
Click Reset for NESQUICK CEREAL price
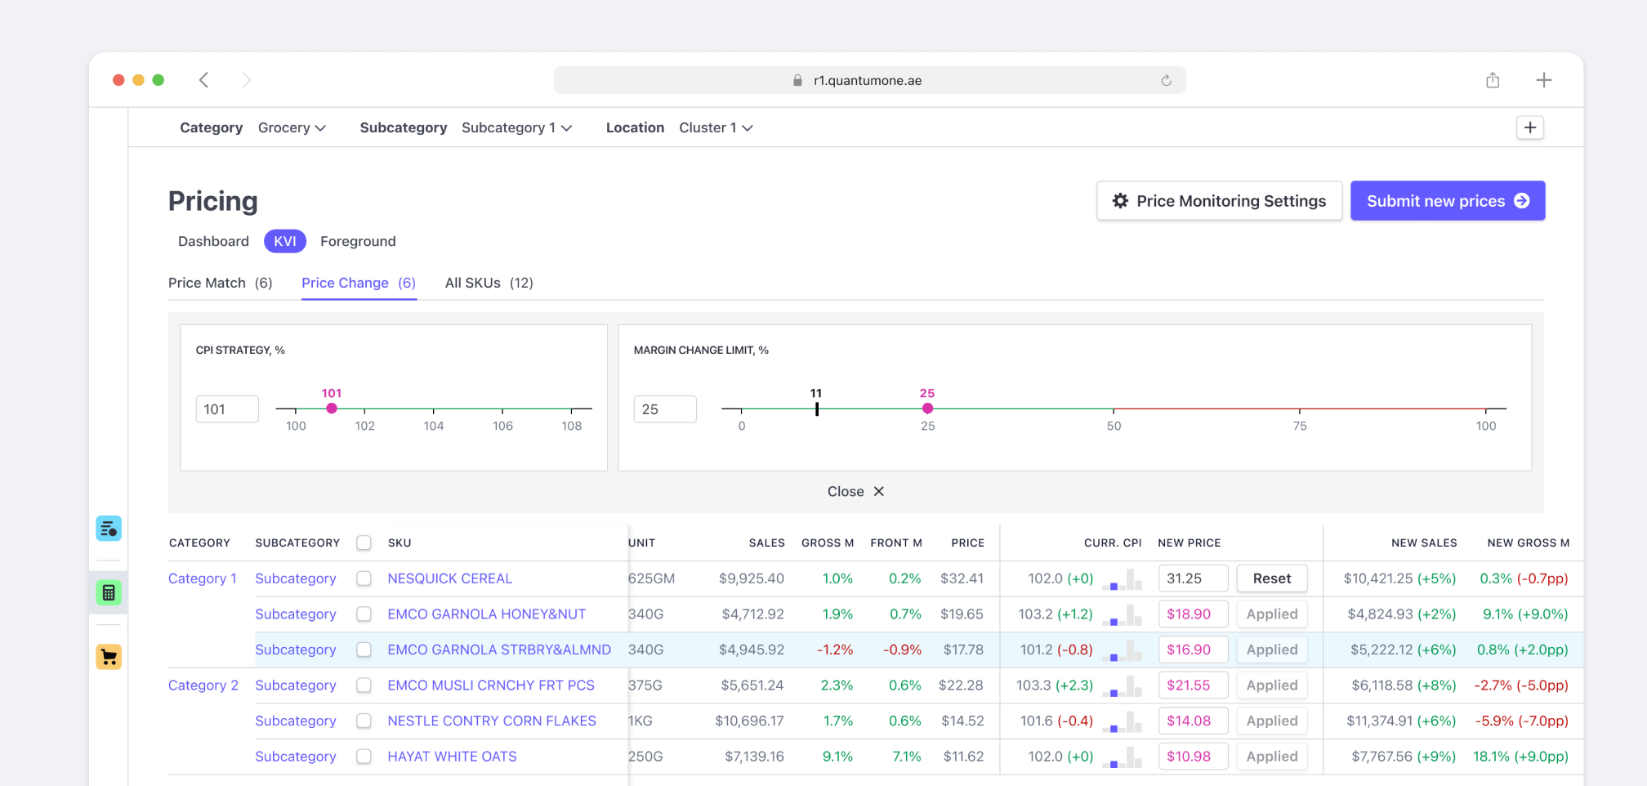1271,578
